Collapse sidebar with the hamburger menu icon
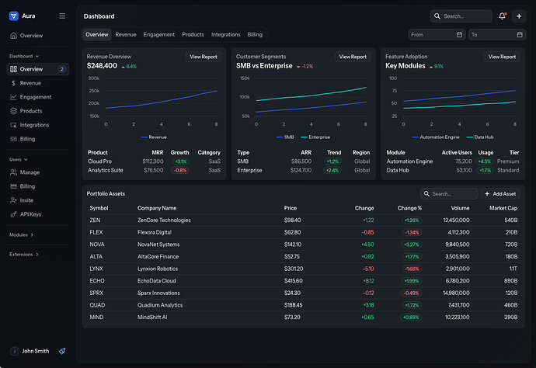 point(62,16)
